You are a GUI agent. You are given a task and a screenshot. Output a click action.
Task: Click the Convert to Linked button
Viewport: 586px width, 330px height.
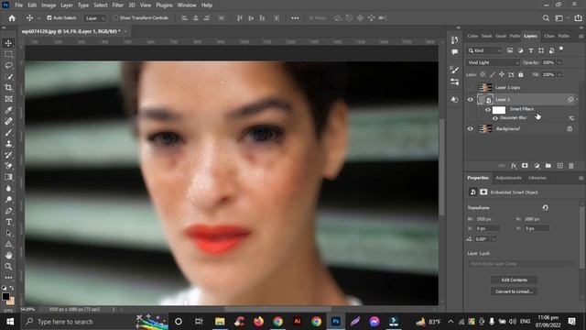point(515,291)
